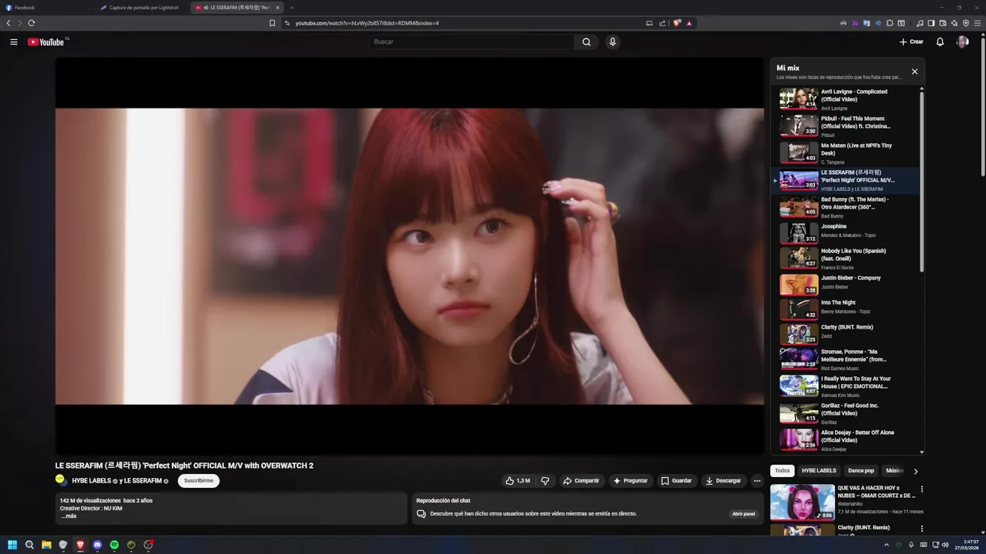Expand description with ...más
Image resolution: width=986 pixels, height=554 pixels.
(69, 516)
